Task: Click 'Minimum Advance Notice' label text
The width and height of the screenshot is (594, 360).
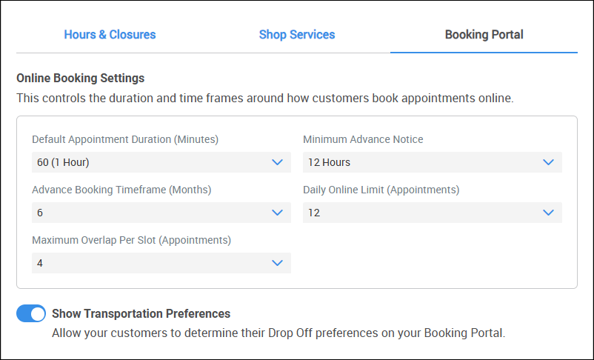Action: tap(363, 139)
